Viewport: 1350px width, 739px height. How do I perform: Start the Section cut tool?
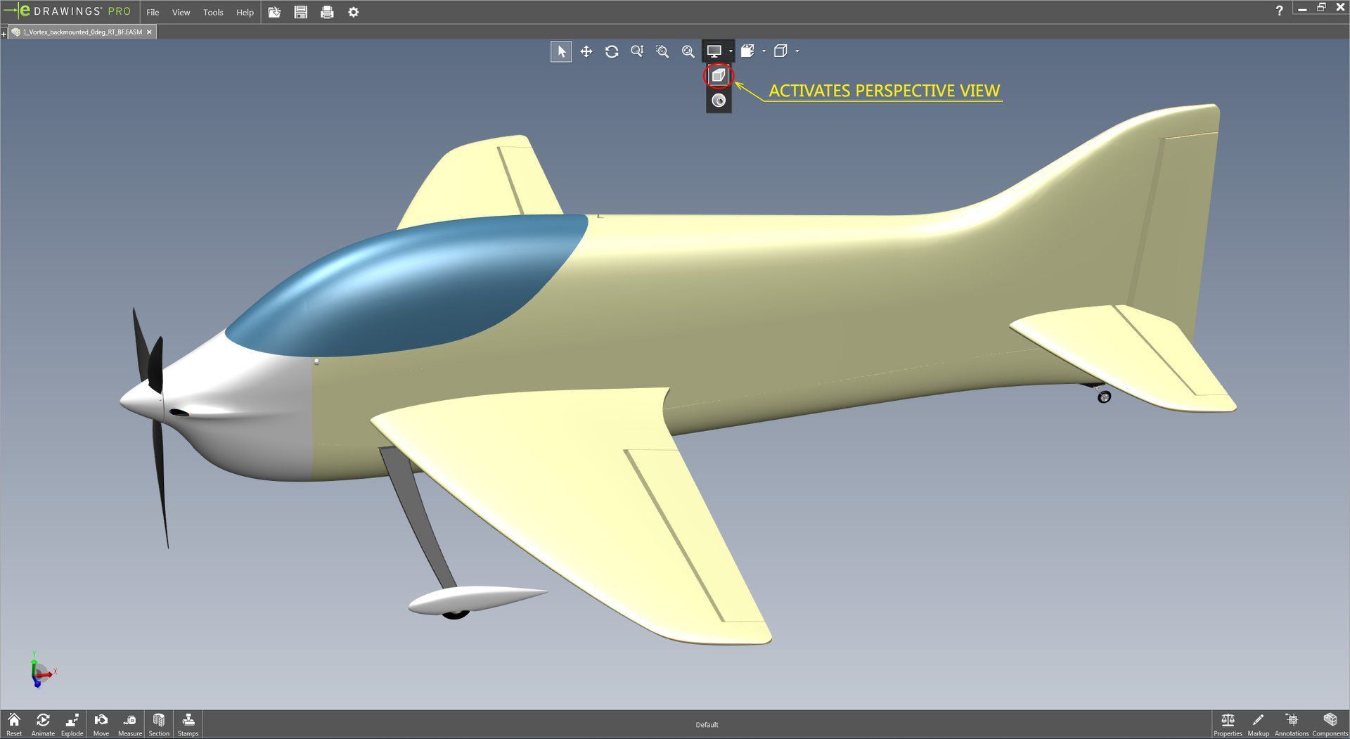(159, 724)
